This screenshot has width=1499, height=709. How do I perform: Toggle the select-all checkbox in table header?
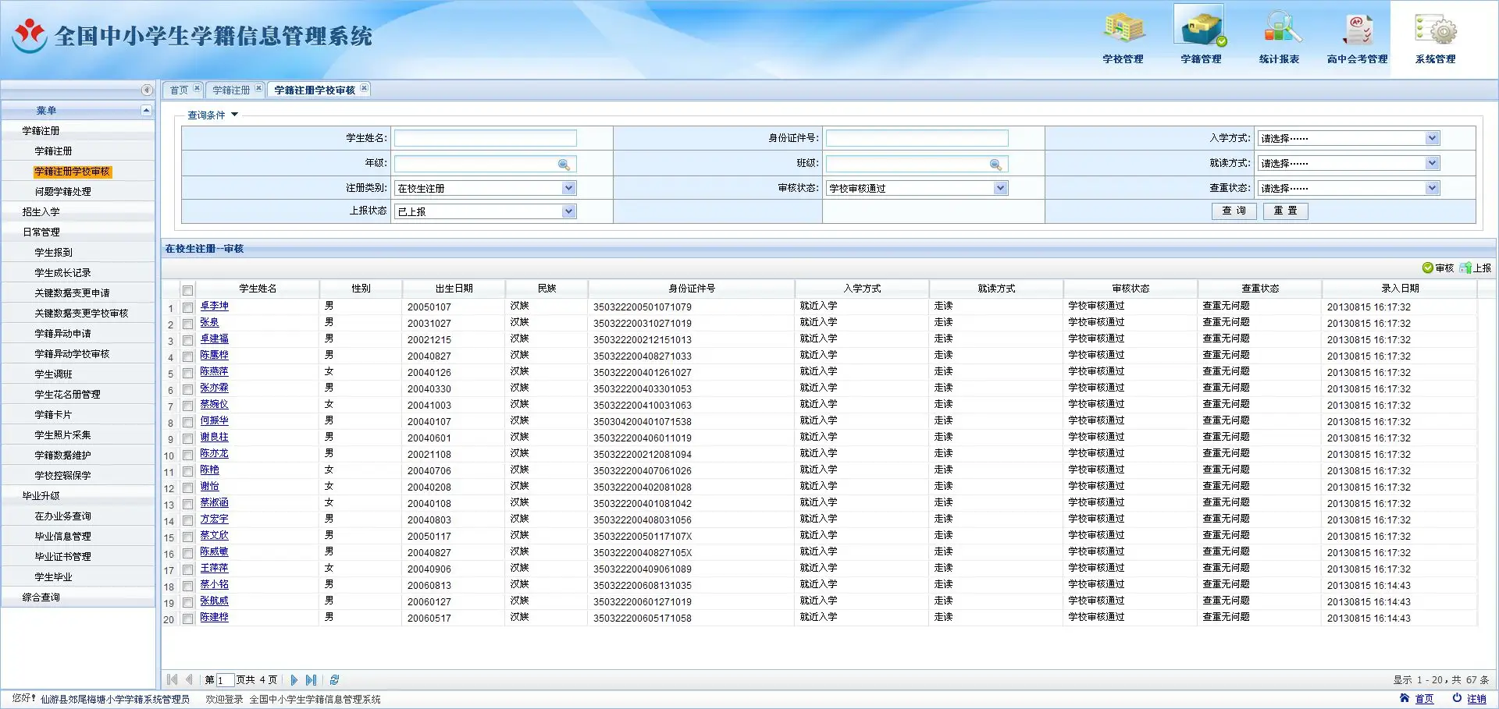click(187, 290)
